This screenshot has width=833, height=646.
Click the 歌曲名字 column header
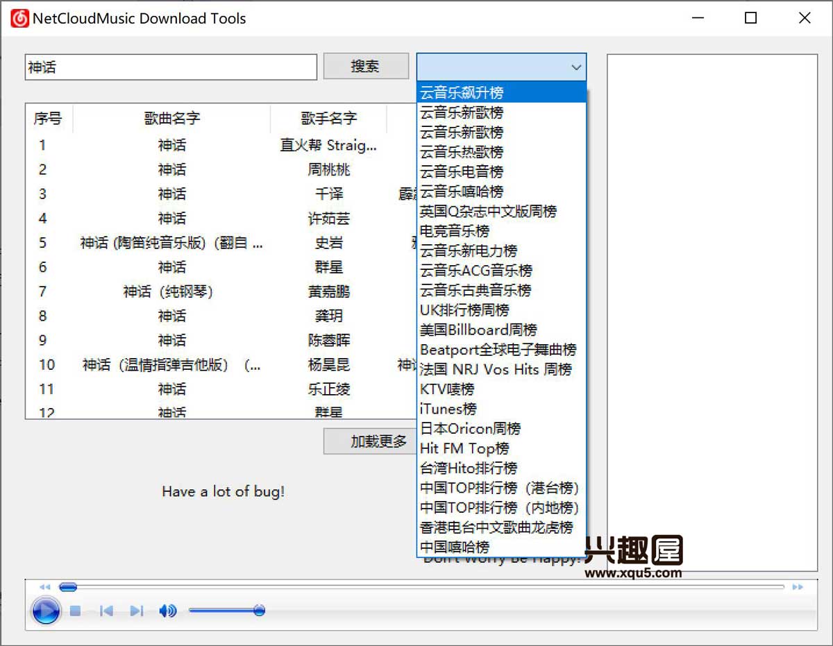[x=171, y=119]
